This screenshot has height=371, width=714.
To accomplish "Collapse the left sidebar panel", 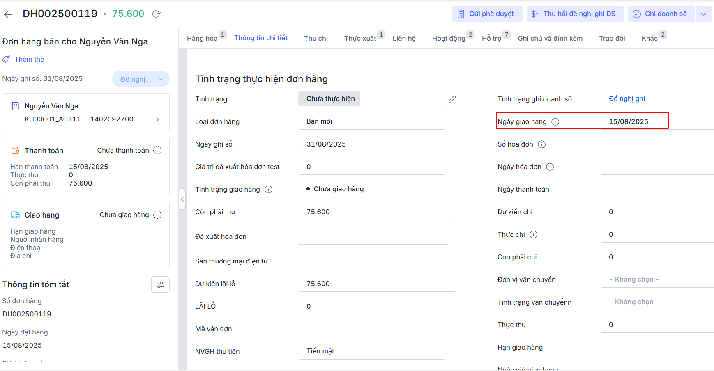I will (x=182, y=199).
